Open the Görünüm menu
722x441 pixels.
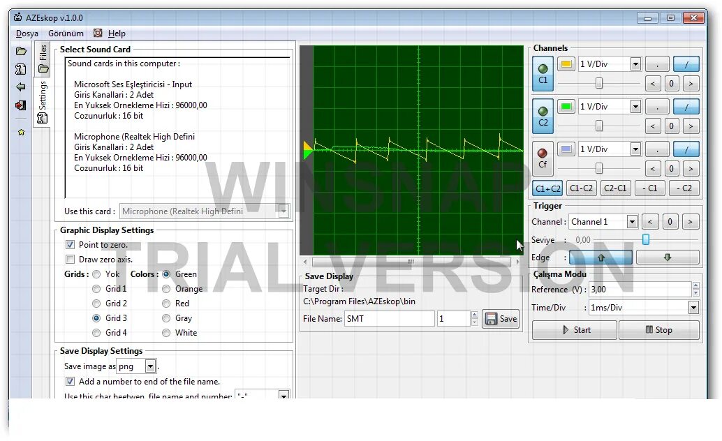(66, 33)
